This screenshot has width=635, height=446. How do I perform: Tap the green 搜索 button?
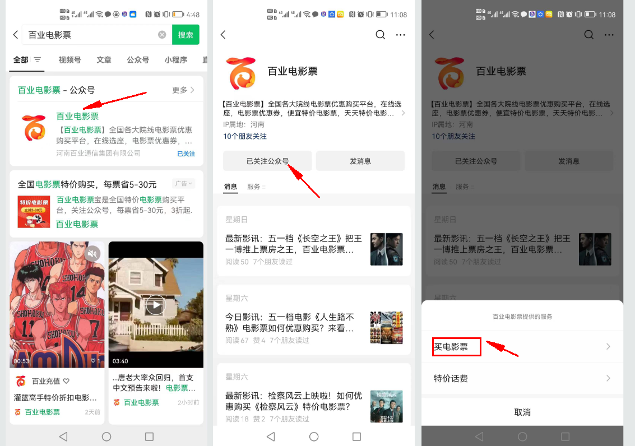pyautogui.click(x=186, y=35)
